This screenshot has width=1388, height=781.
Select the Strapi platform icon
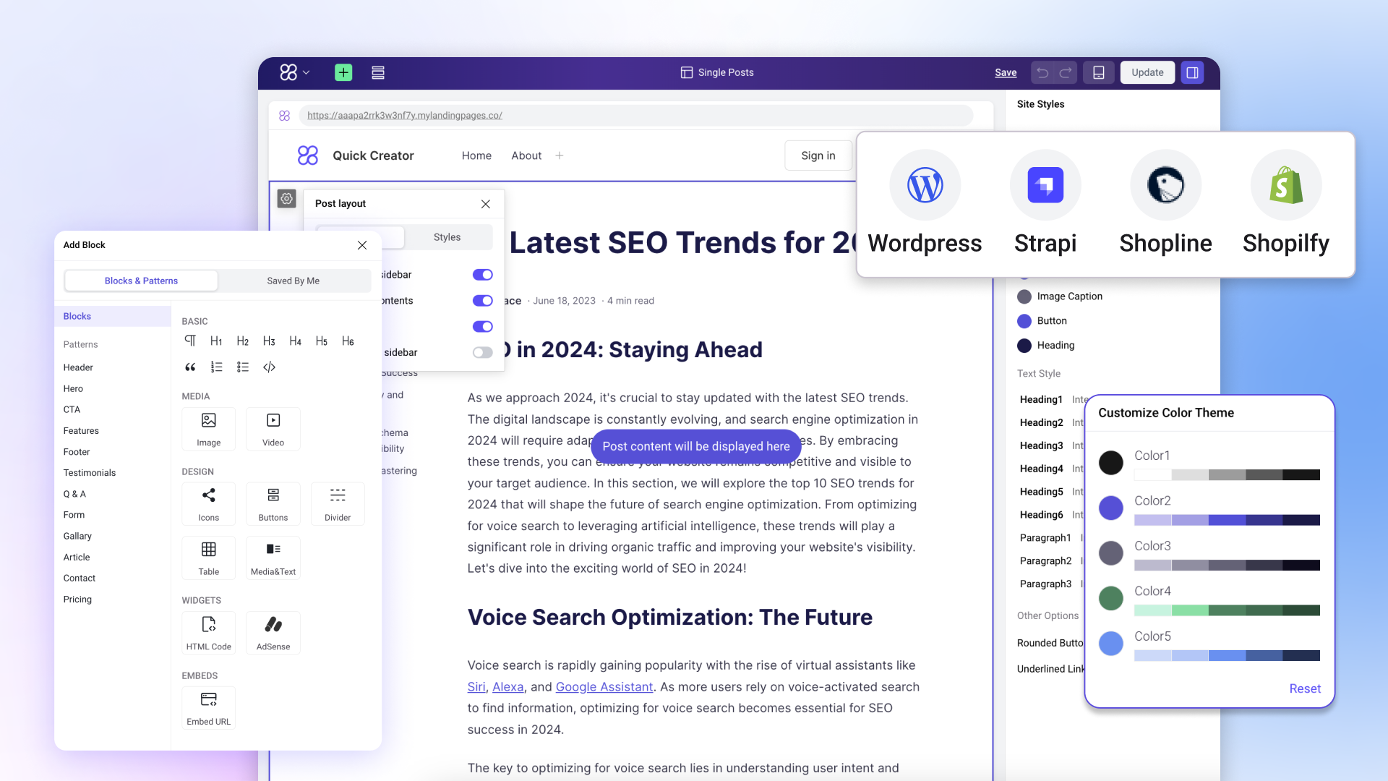point(1045,185)
